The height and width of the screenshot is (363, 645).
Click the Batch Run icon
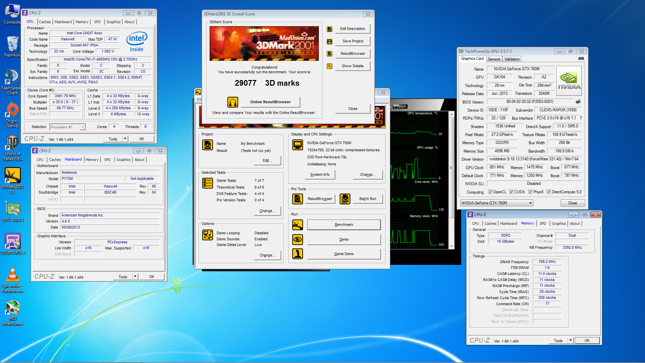point(345,199)
